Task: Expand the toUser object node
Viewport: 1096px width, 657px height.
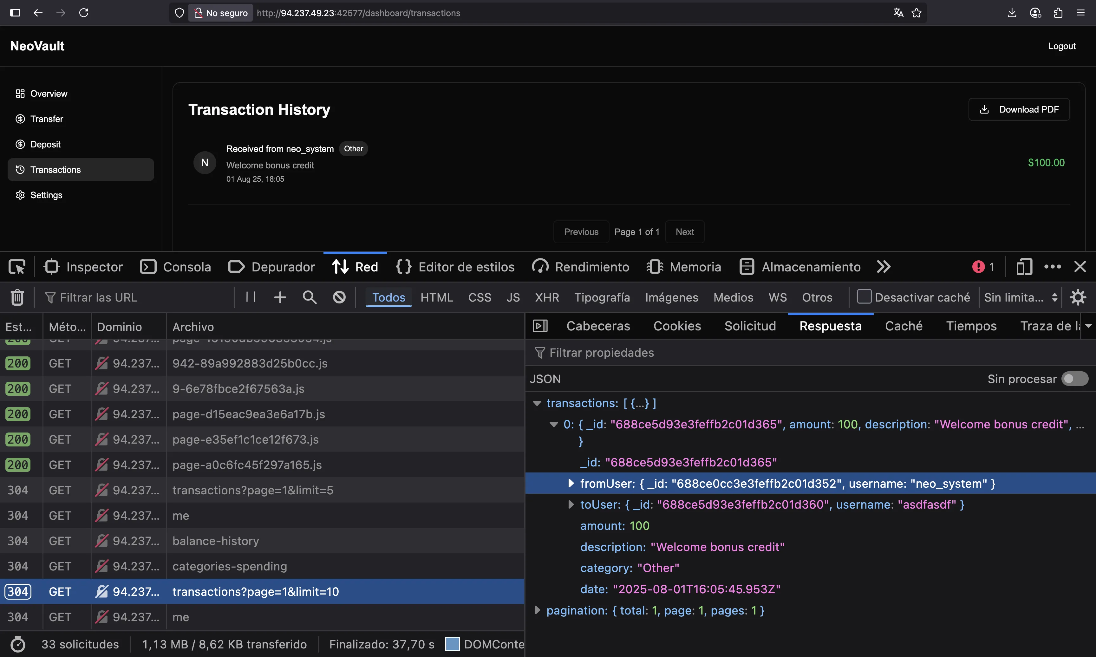Action: pyautogui.click(x=571, y=504)
